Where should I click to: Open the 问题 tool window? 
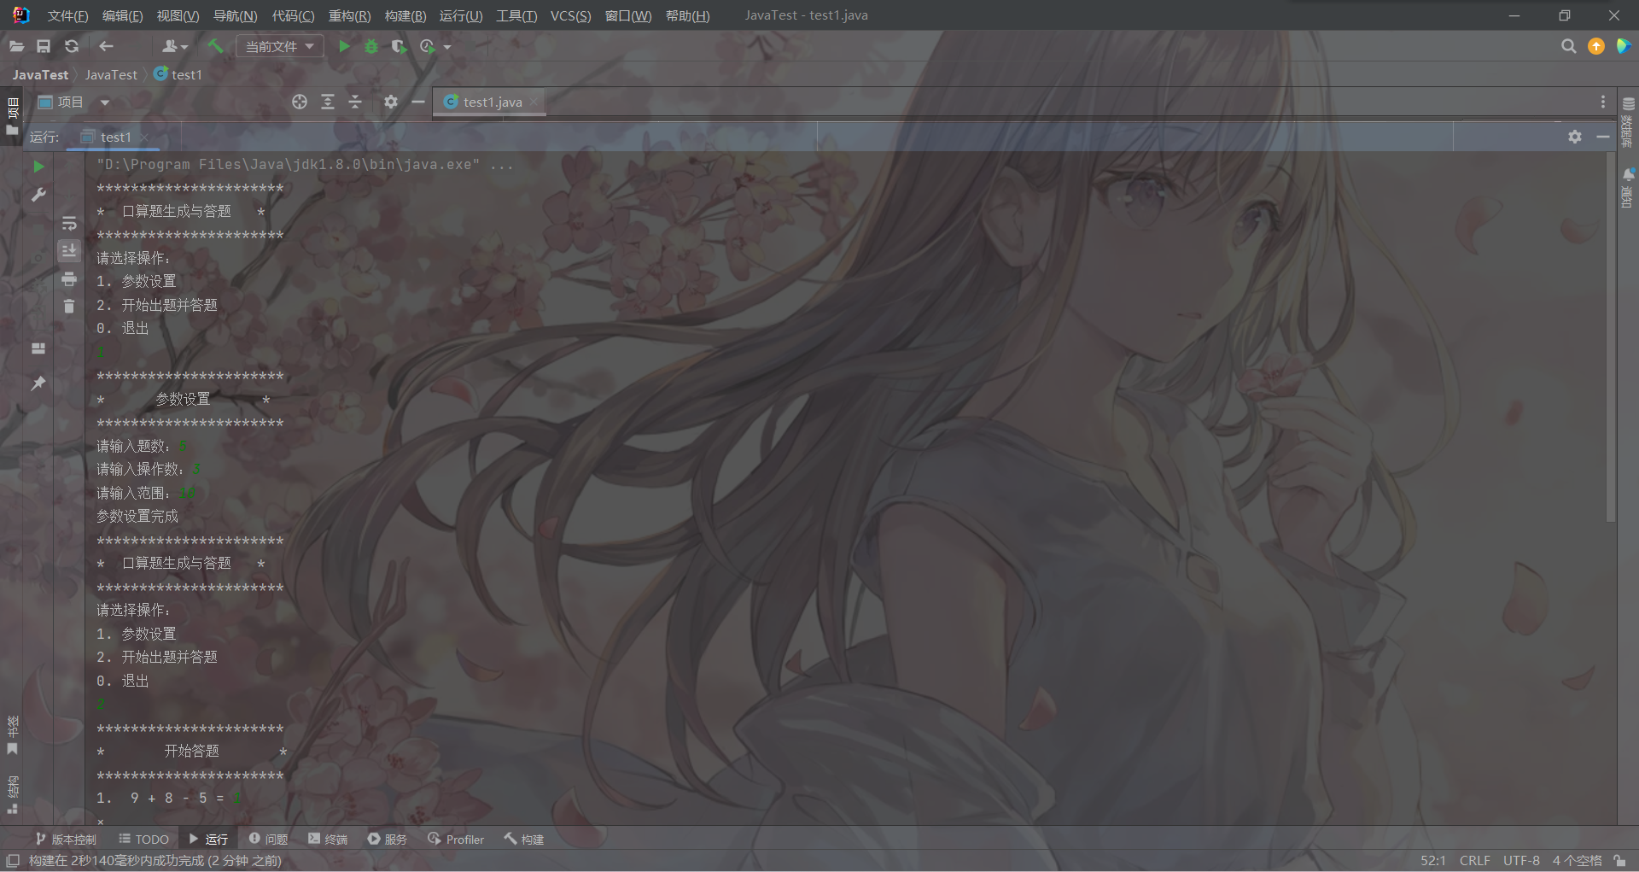268,840
